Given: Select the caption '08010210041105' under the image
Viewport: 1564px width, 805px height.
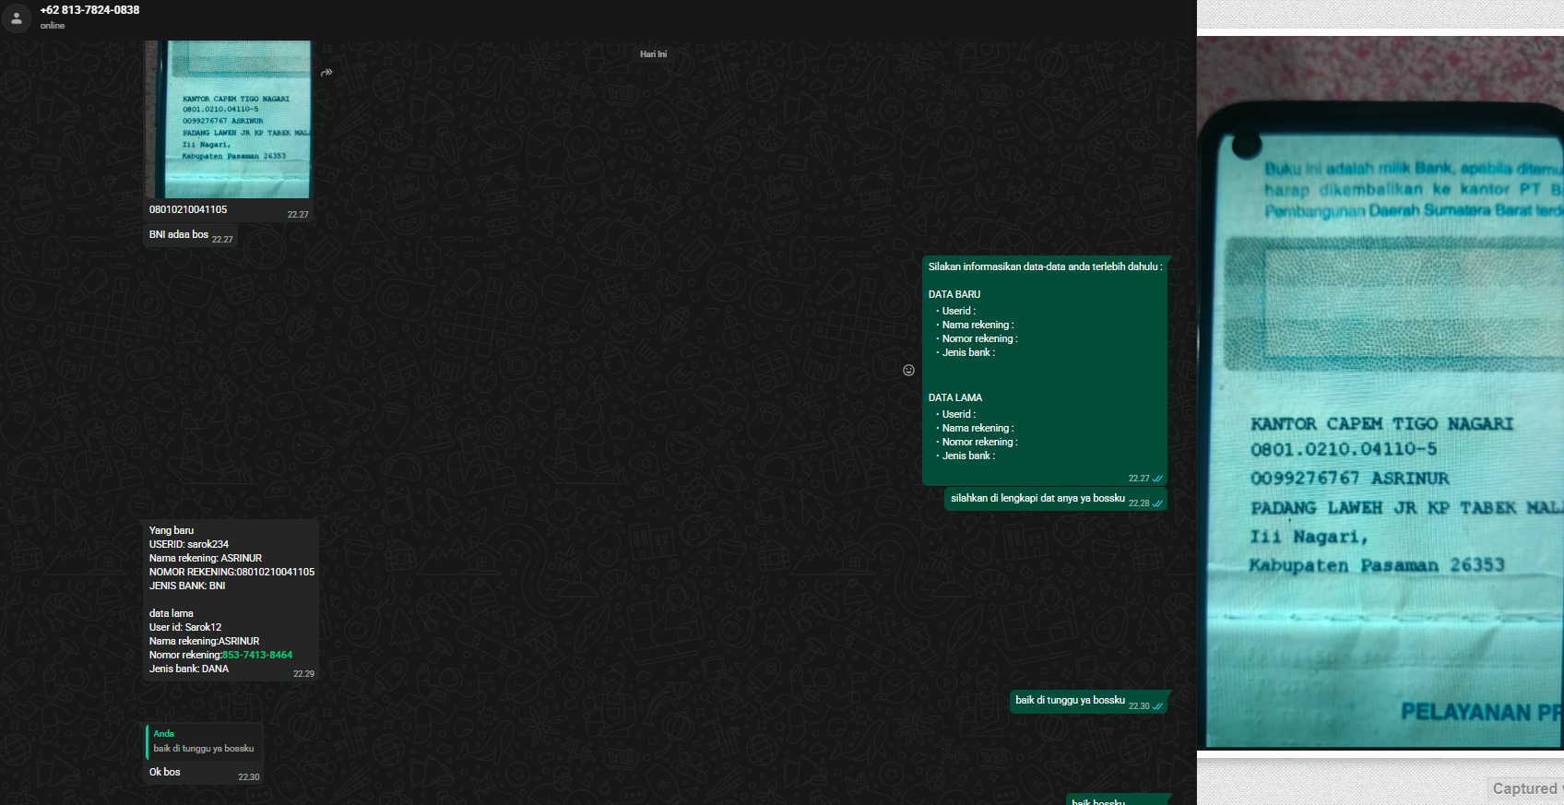Looking at the screenshot, I should point(188,209).
